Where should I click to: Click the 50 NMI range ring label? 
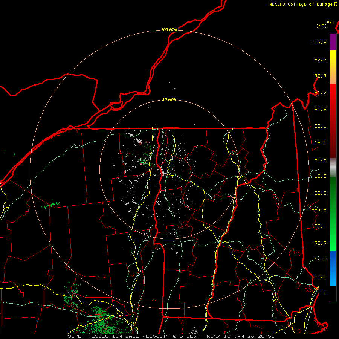click(169, 100)
